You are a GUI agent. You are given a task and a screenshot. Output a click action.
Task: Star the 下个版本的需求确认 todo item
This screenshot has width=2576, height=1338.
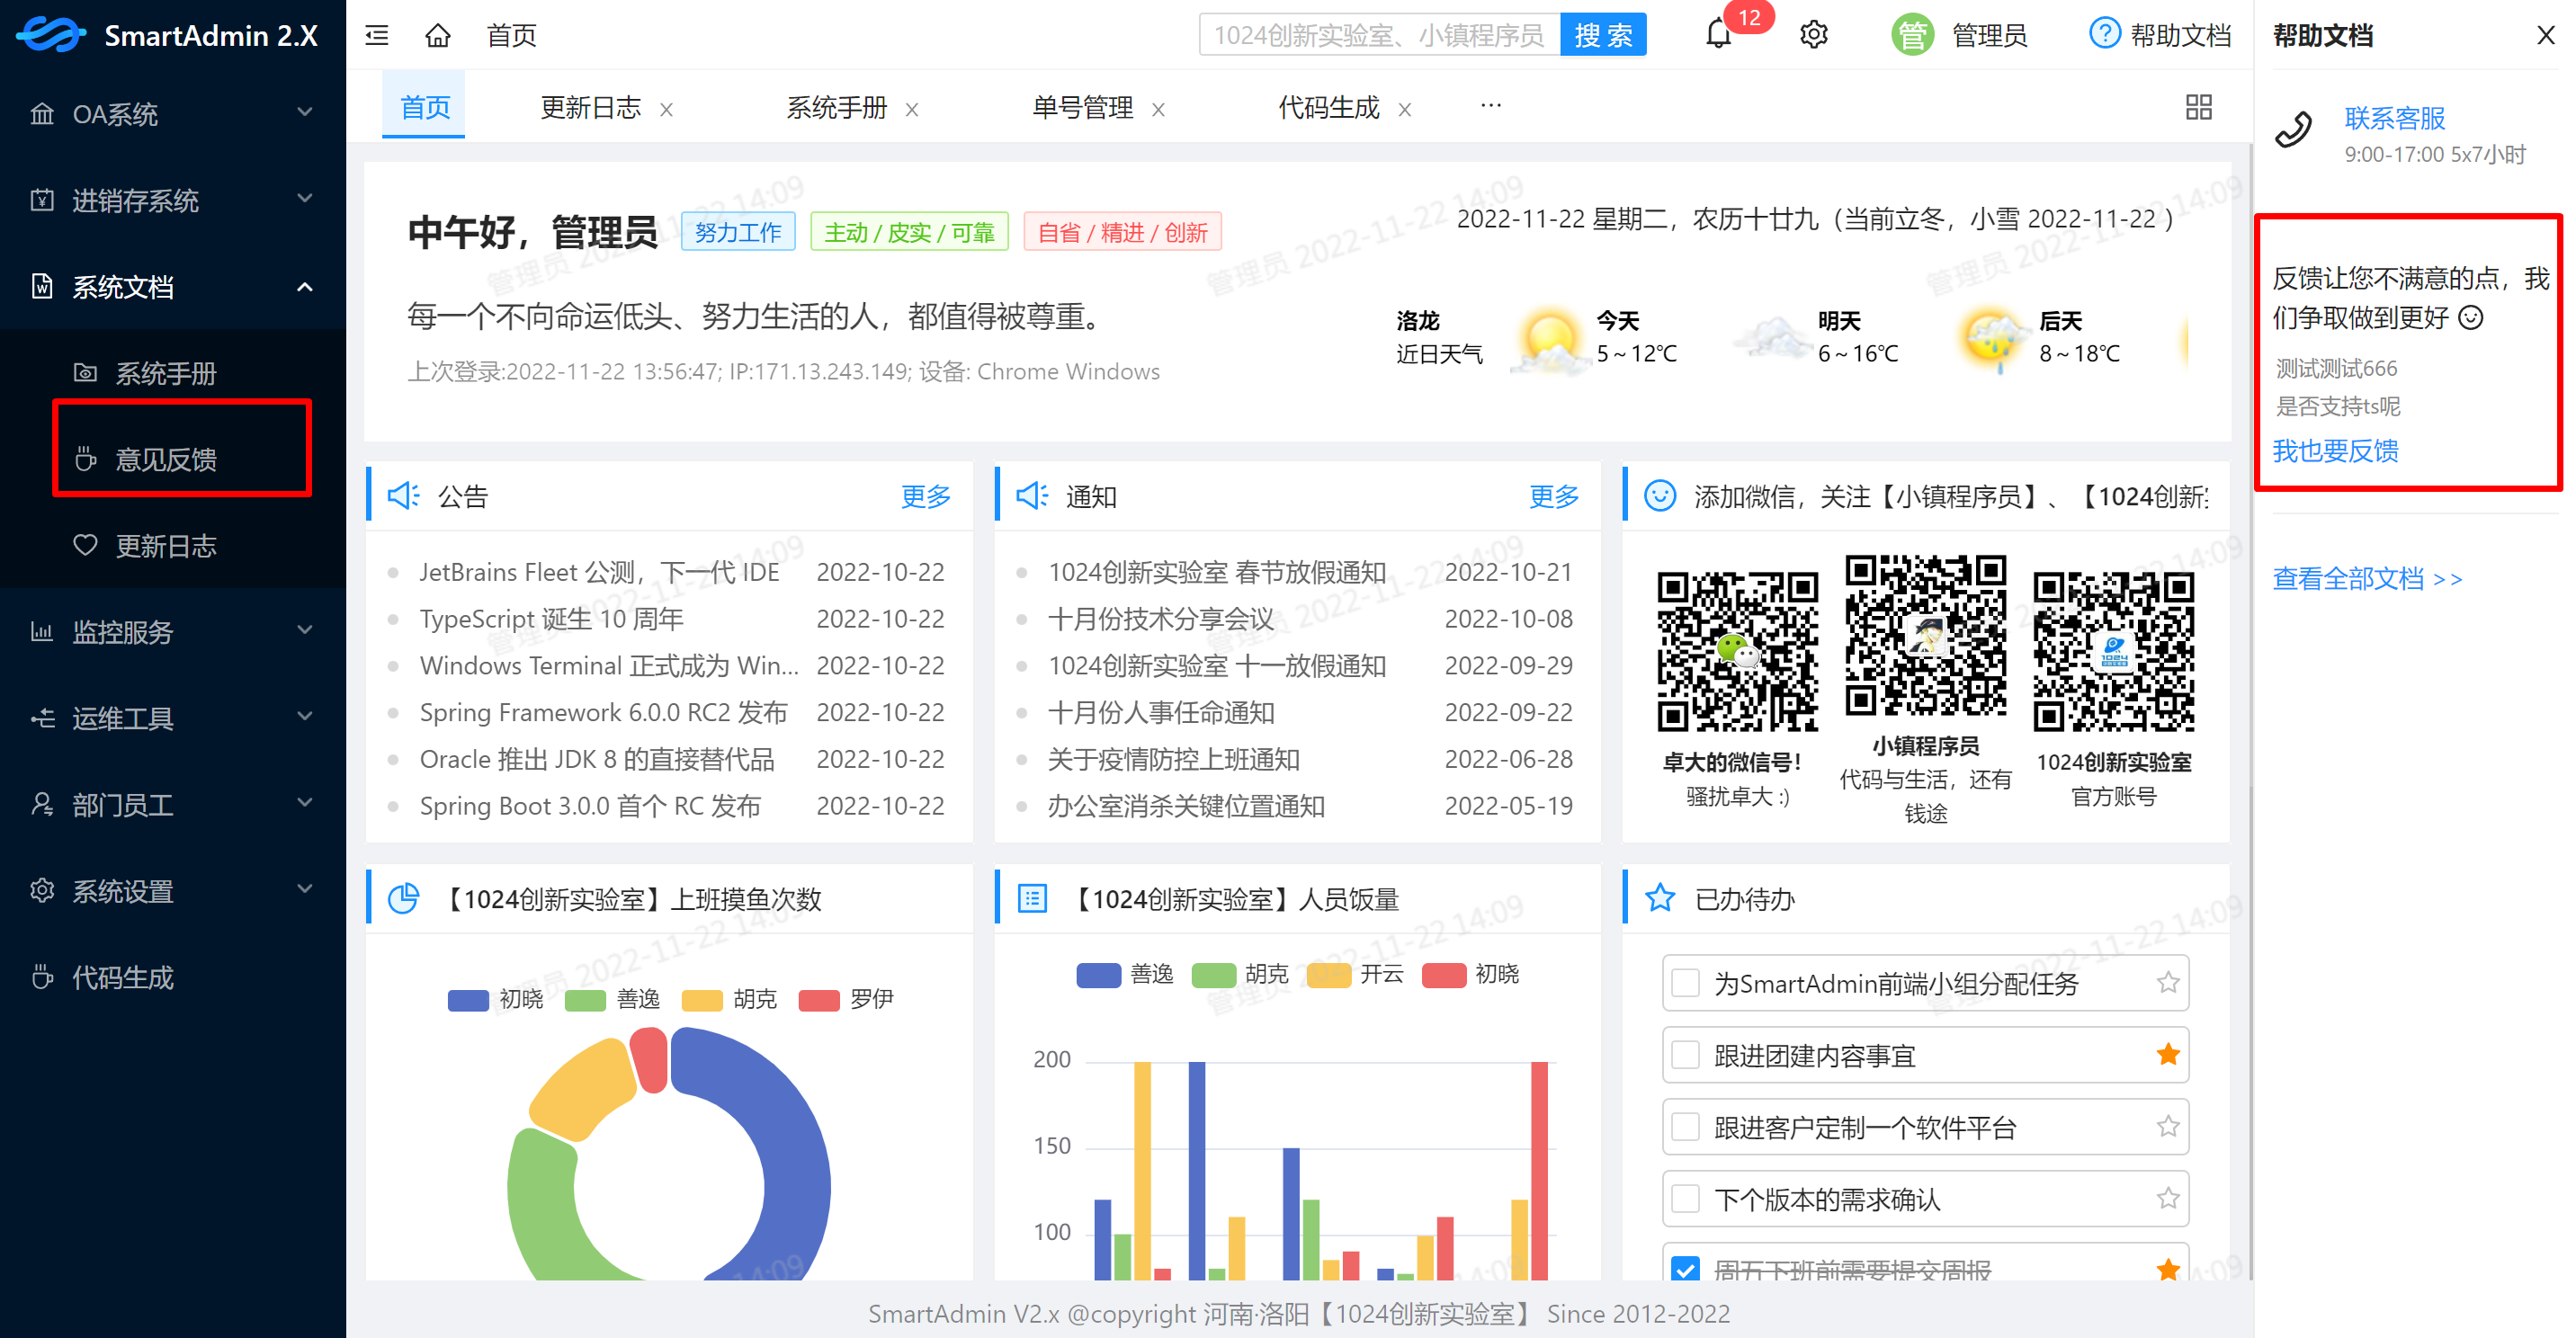[x=2168, y=1198]
